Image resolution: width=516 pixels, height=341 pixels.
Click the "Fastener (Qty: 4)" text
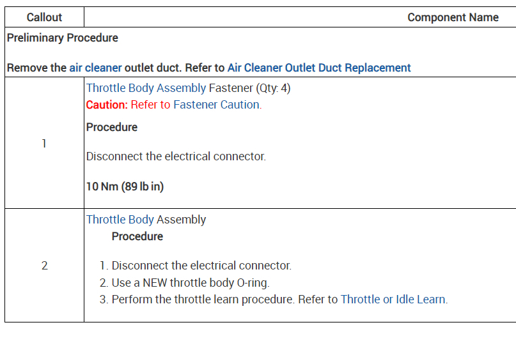(249, 88)
